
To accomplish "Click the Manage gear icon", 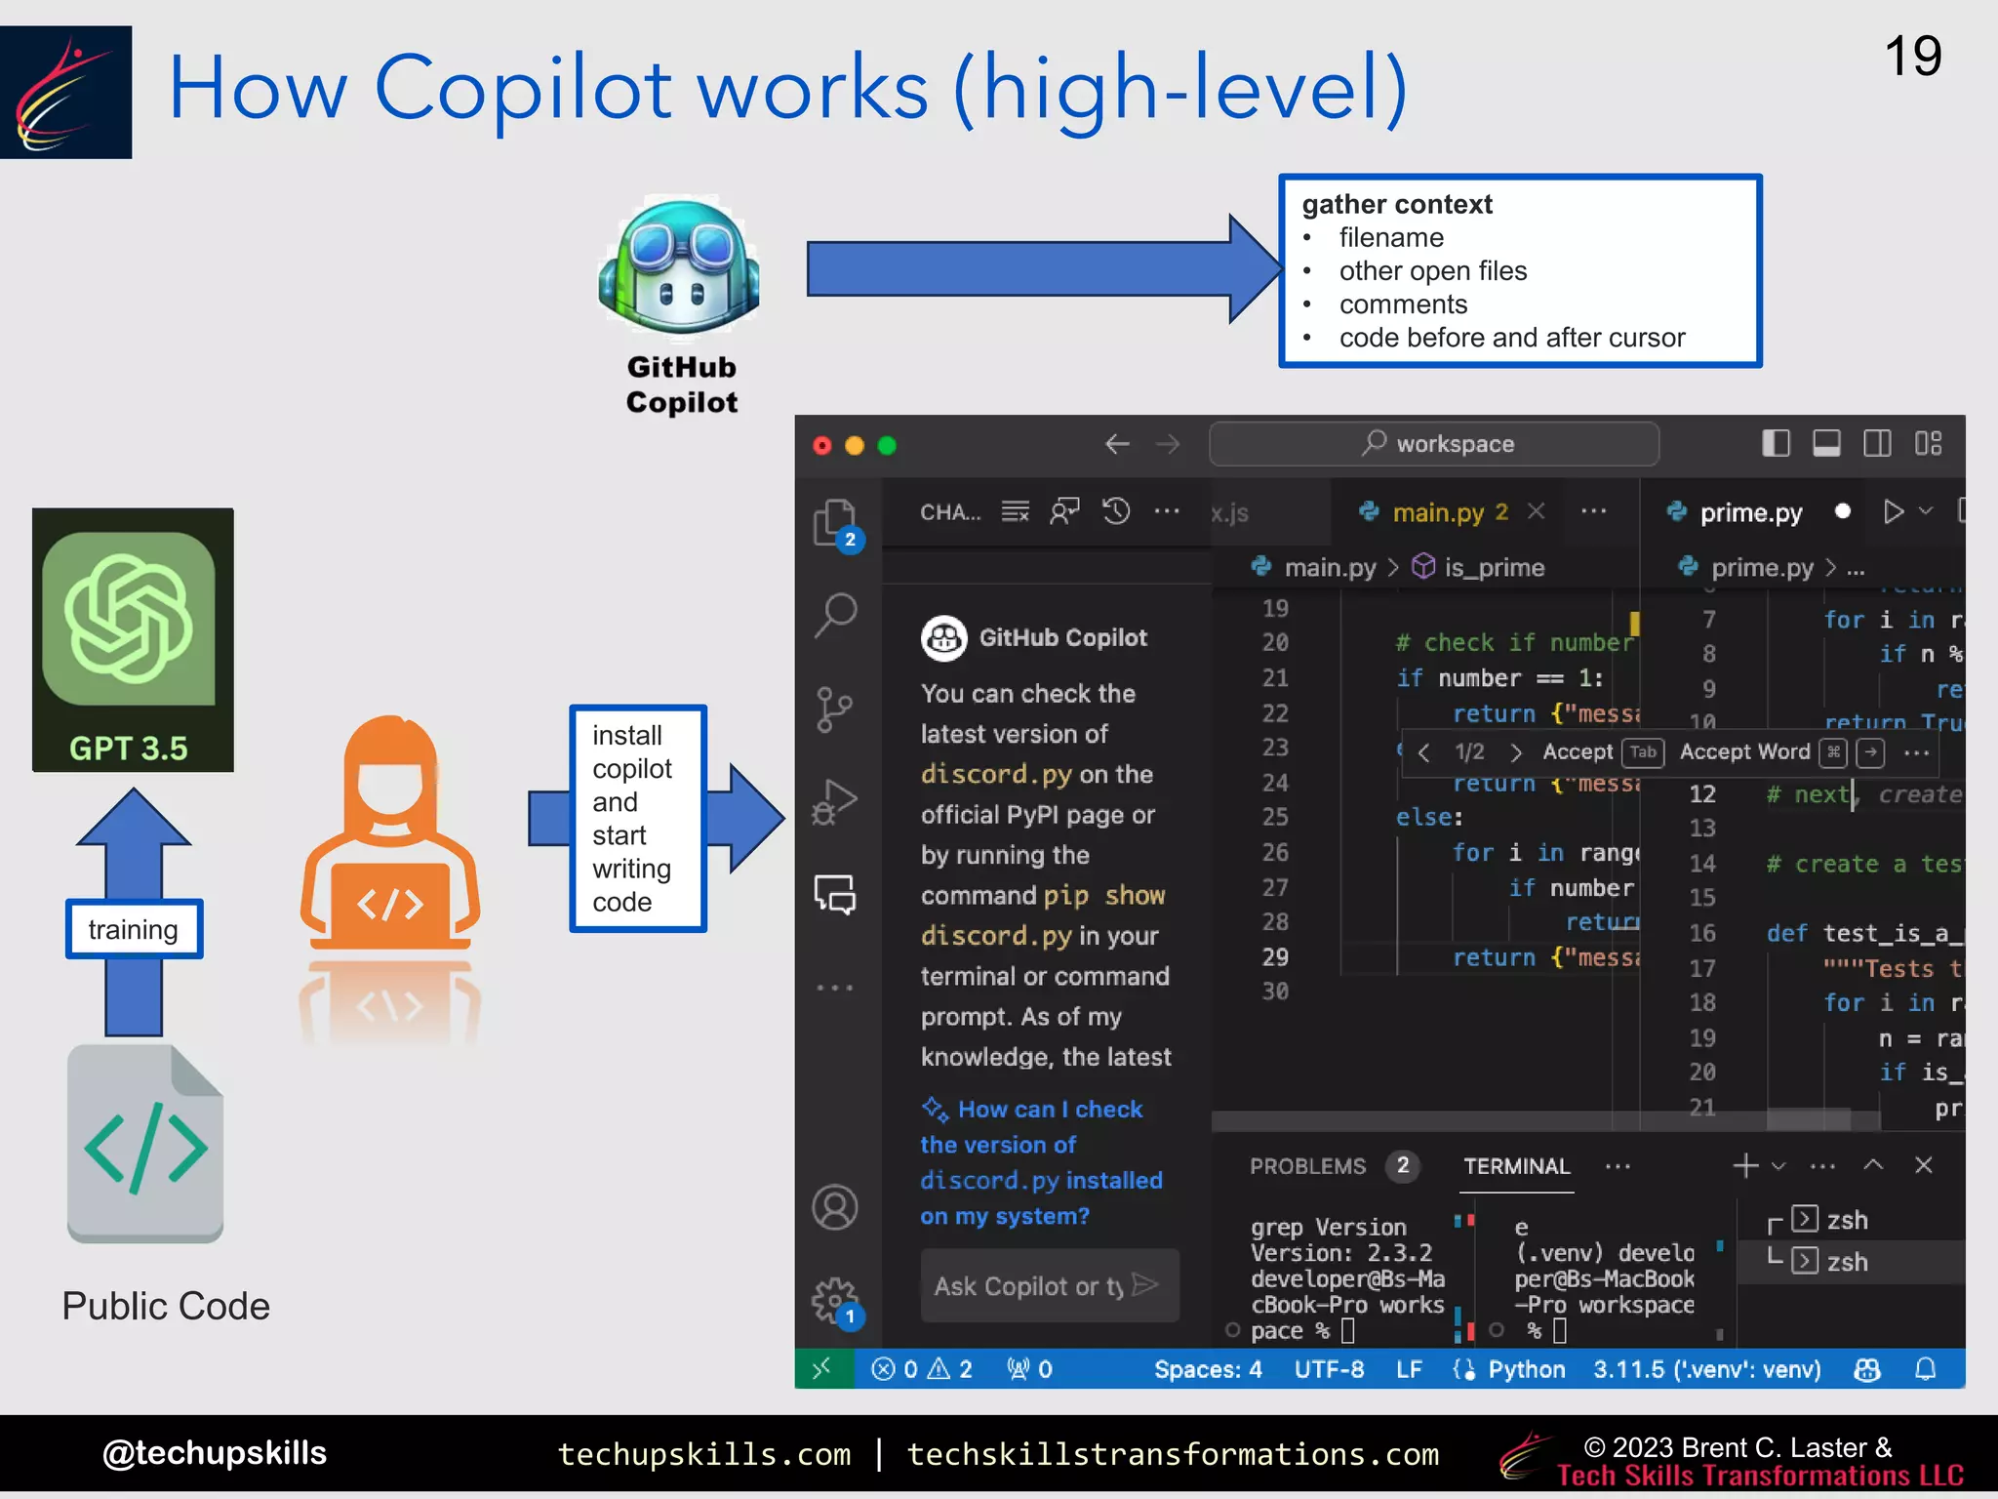I will click(x=835, y=1299).
